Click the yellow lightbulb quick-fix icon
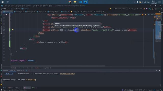163x91 pixels. pos(13,30)
